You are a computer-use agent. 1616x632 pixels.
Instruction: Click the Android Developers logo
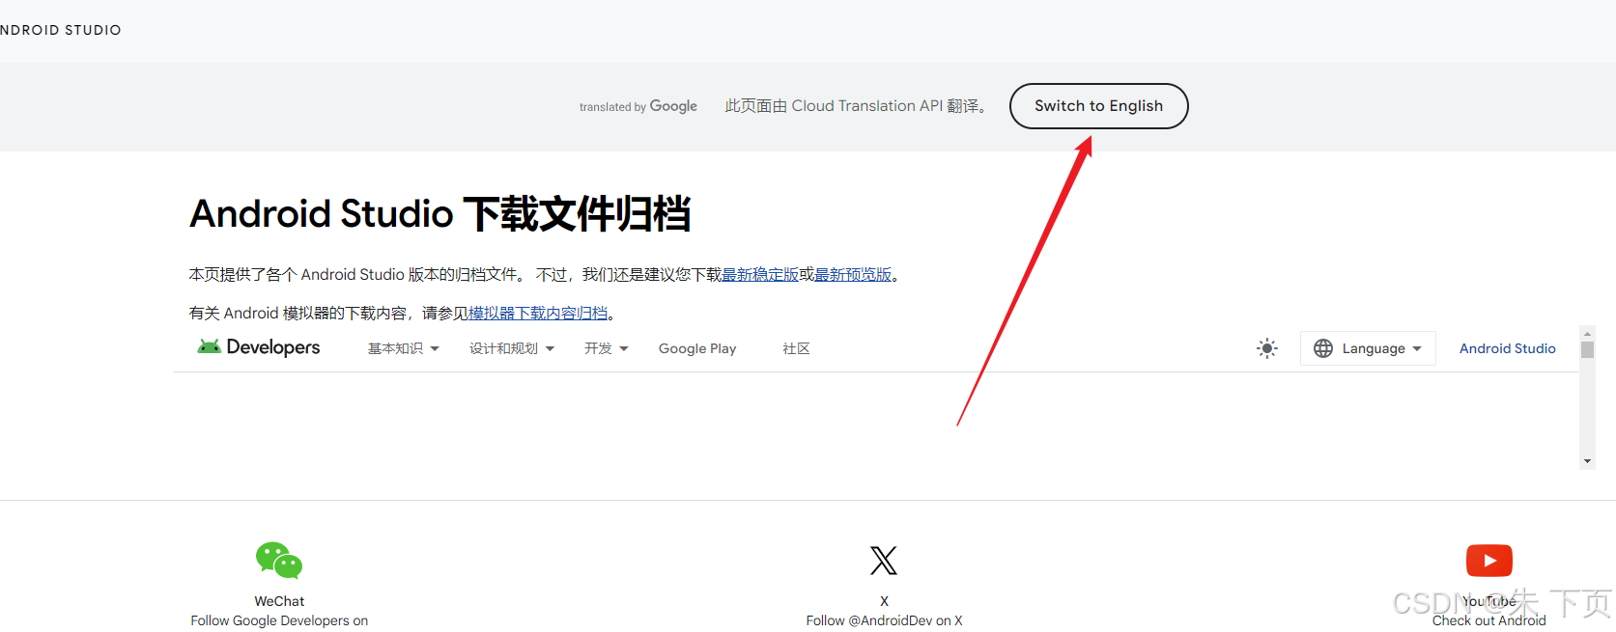258,347
